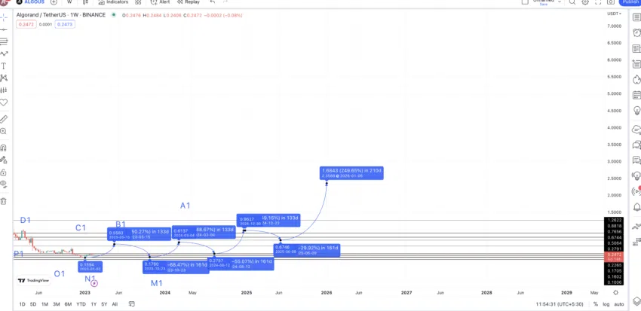This screenshot has height=311, width=641.
Task: Open the Alerts clock icon in right sidebar
Action: tap(636, 33)
